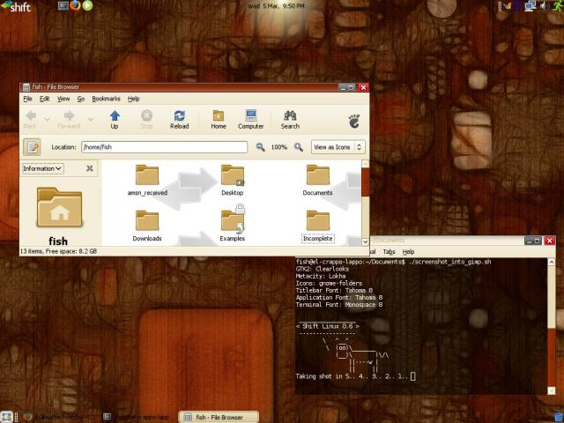The height and width of the screenshot is (423, 564).
Task: Open Computer from the toolbar
Action: [x=250, y=120]
